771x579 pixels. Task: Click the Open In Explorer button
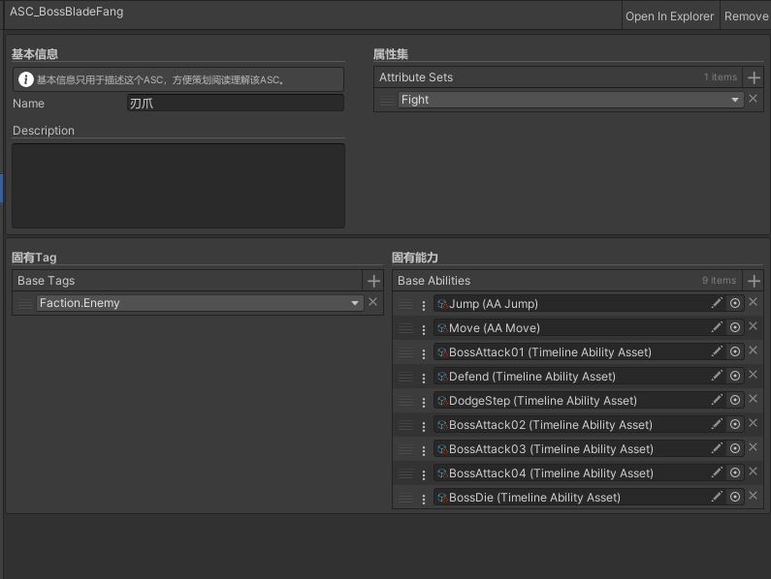[669, 16]
